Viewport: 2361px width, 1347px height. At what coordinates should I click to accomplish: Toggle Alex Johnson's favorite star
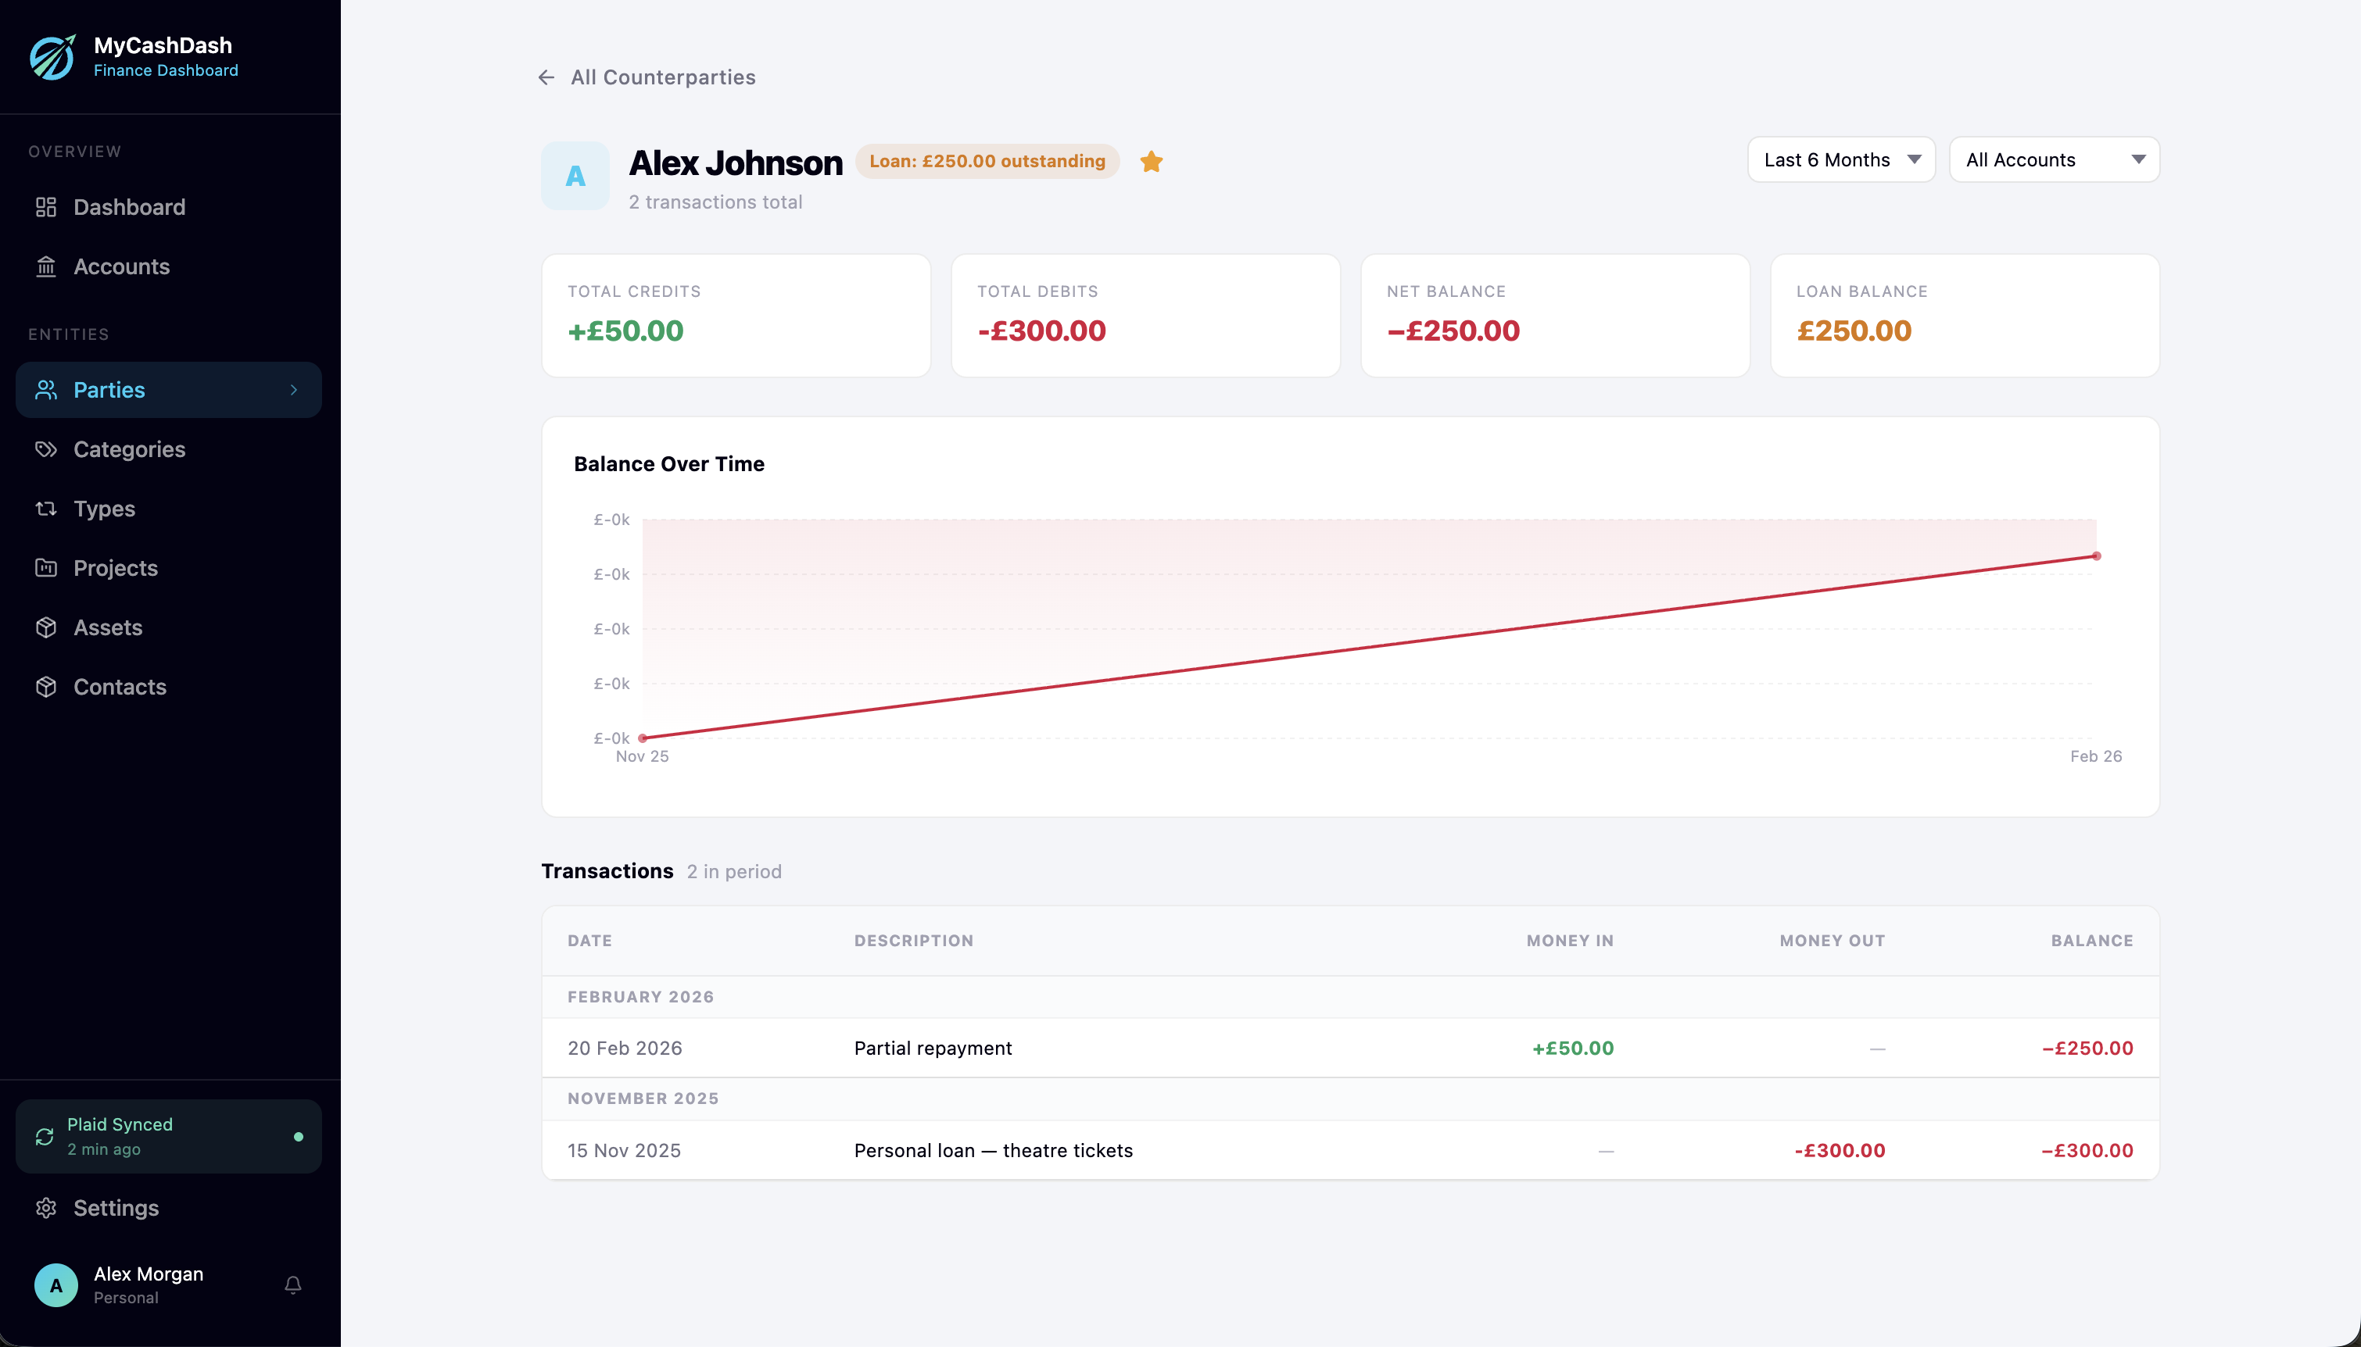click(x=1151, y=161)
